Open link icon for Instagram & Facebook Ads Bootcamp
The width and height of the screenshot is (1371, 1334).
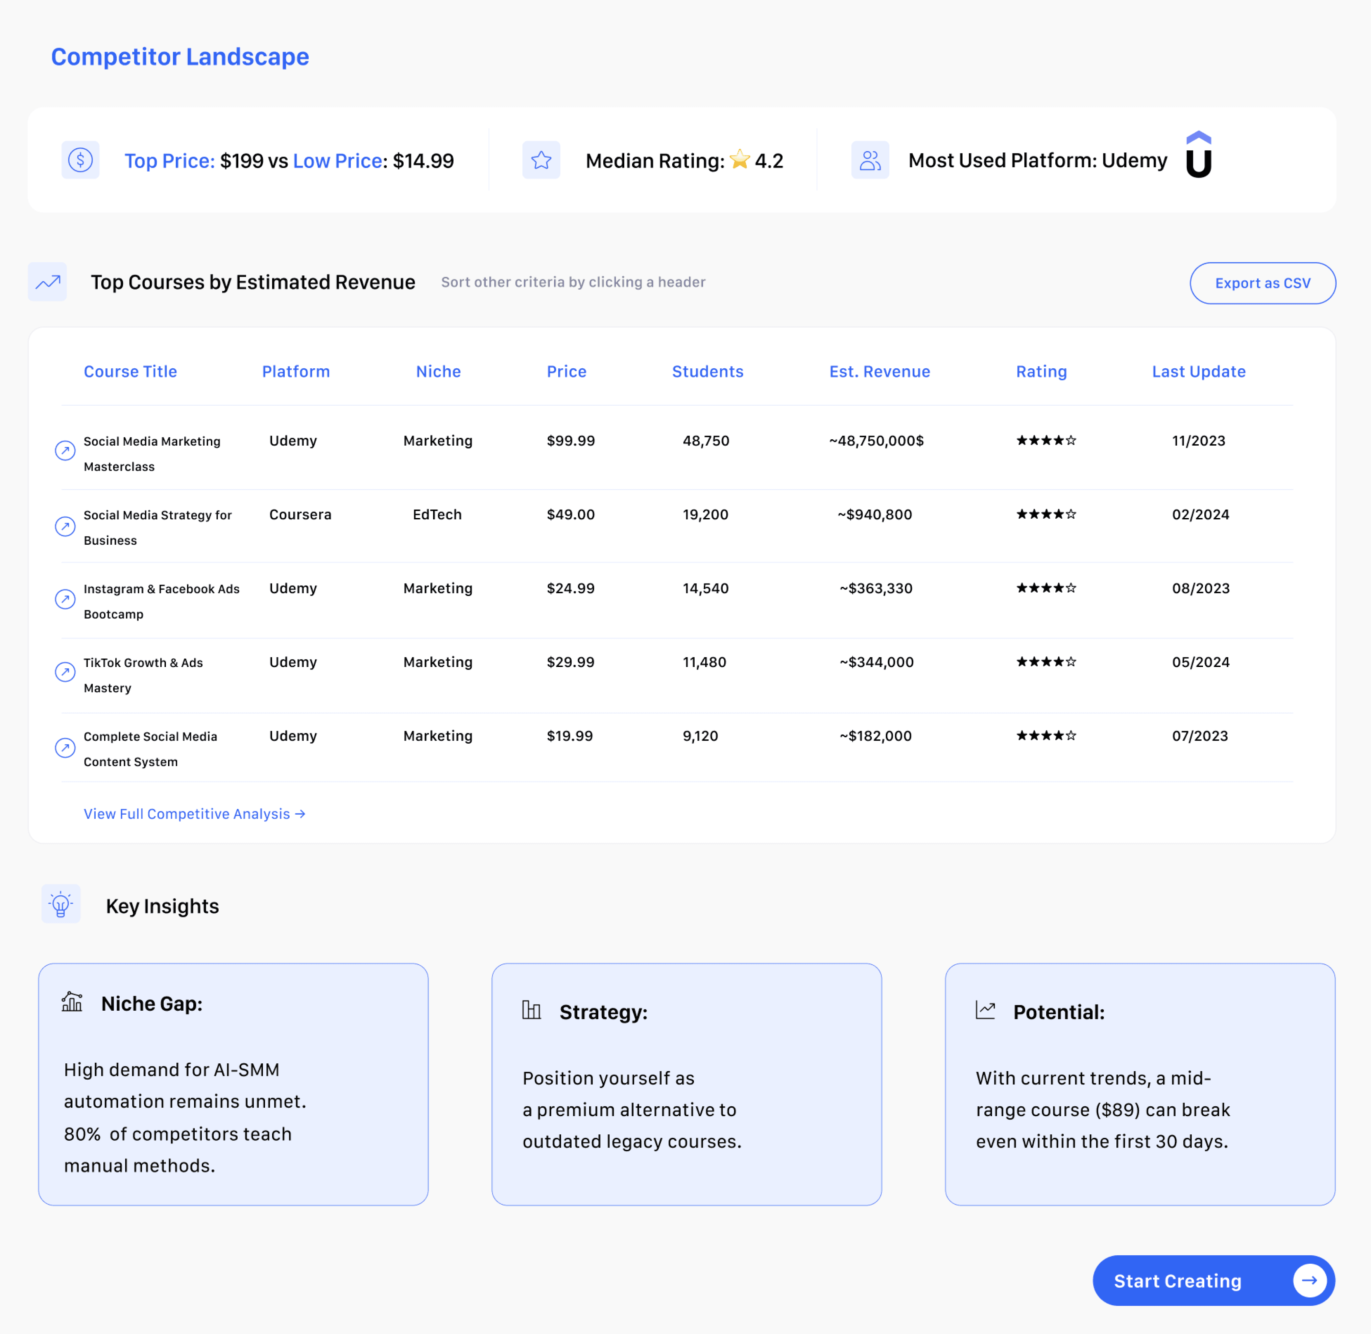coord(65,599)
